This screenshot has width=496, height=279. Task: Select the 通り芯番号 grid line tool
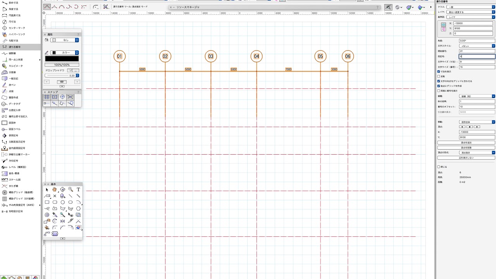[20, 47]
